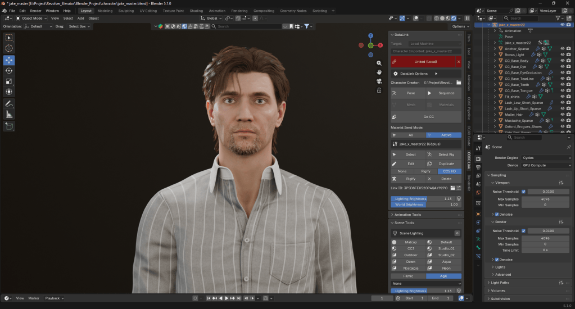Browse Character Creator folder icon
This screenshot has height=309, width=575.
[459, 83]
